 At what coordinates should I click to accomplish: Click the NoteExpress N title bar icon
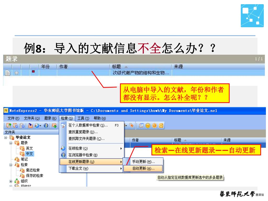tap(6, 110)
